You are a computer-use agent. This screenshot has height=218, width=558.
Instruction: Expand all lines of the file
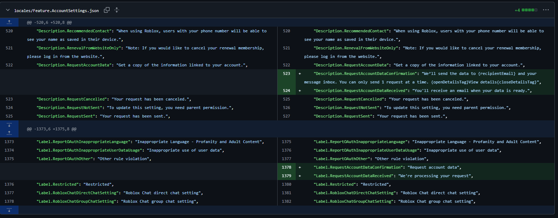[x=117, y=10]
